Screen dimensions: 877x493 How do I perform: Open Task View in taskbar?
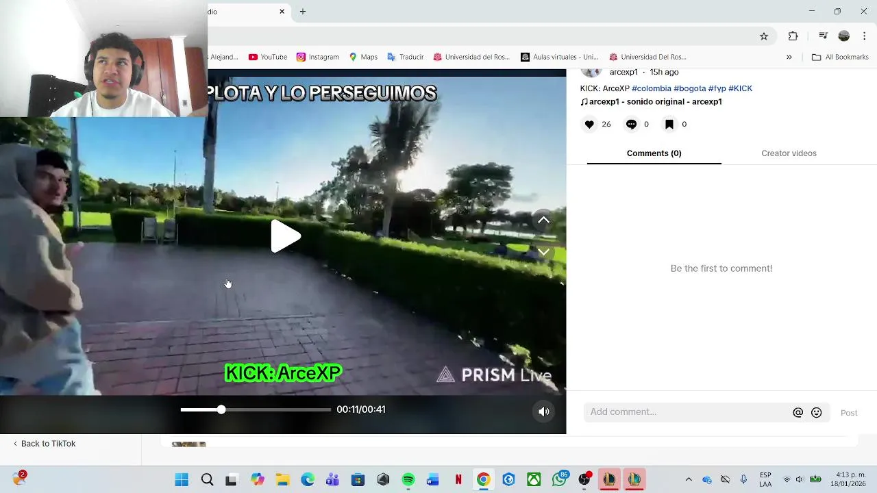[x=231, y=480]
